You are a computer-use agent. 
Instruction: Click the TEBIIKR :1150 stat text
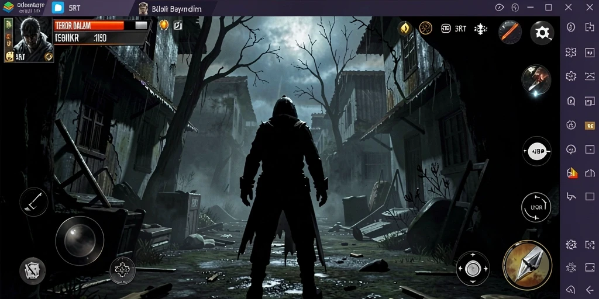coord(81,38)
